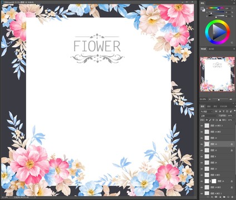Hide the selected highlighted layer eye icon
The height and width of the screenshot is (200, 236).
(201, 144)
